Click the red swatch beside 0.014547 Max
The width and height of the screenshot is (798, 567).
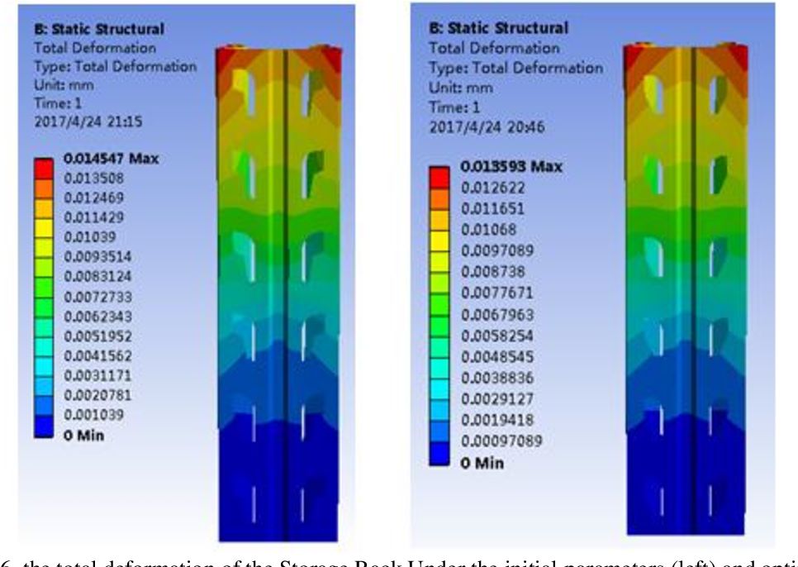click(45, 168)
